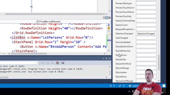Click the Find Message in Code icon
The width and height of the screenshot is (170, 95).
pyautogui.click(x=42, y=63)
